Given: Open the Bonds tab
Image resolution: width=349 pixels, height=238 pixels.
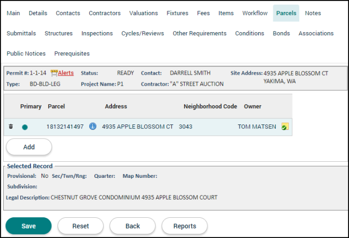Looking at the screenshot, I should tap(282, 33).
